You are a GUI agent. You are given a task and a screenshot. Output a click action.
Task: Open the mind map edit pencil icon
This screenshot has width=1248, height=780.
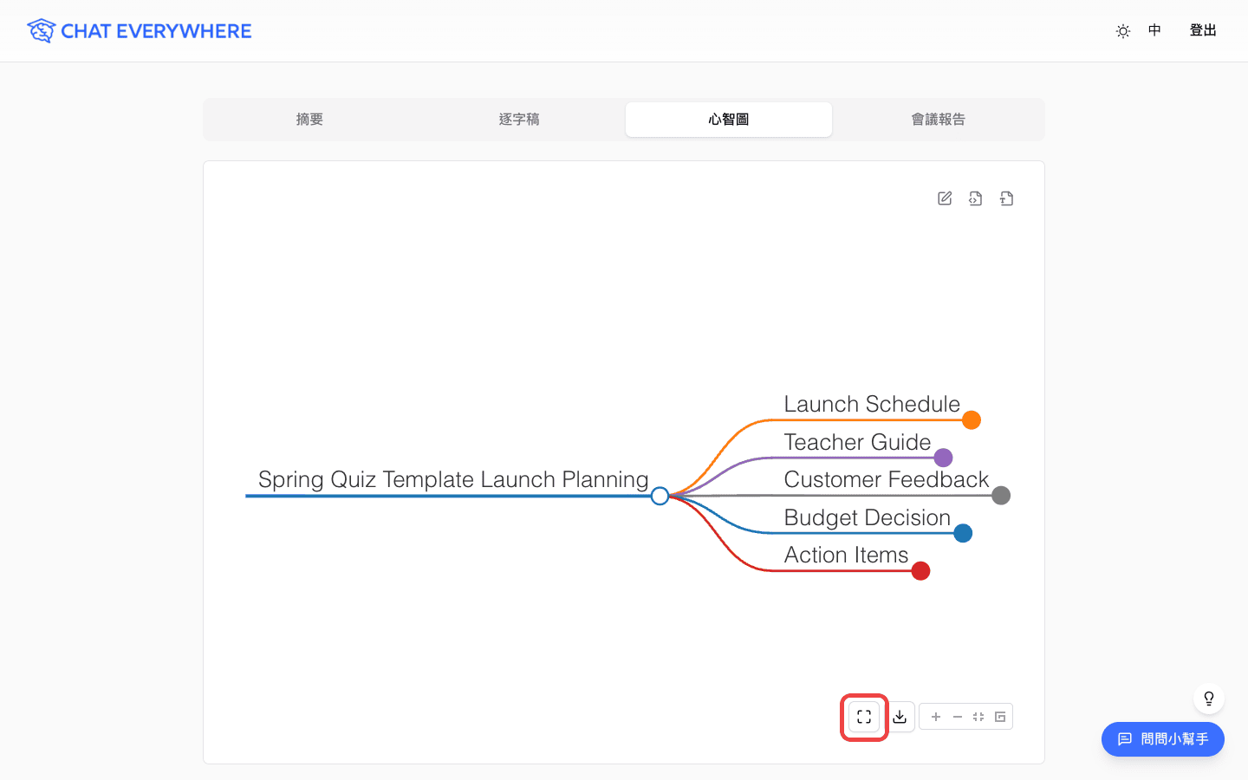[945, 198]
